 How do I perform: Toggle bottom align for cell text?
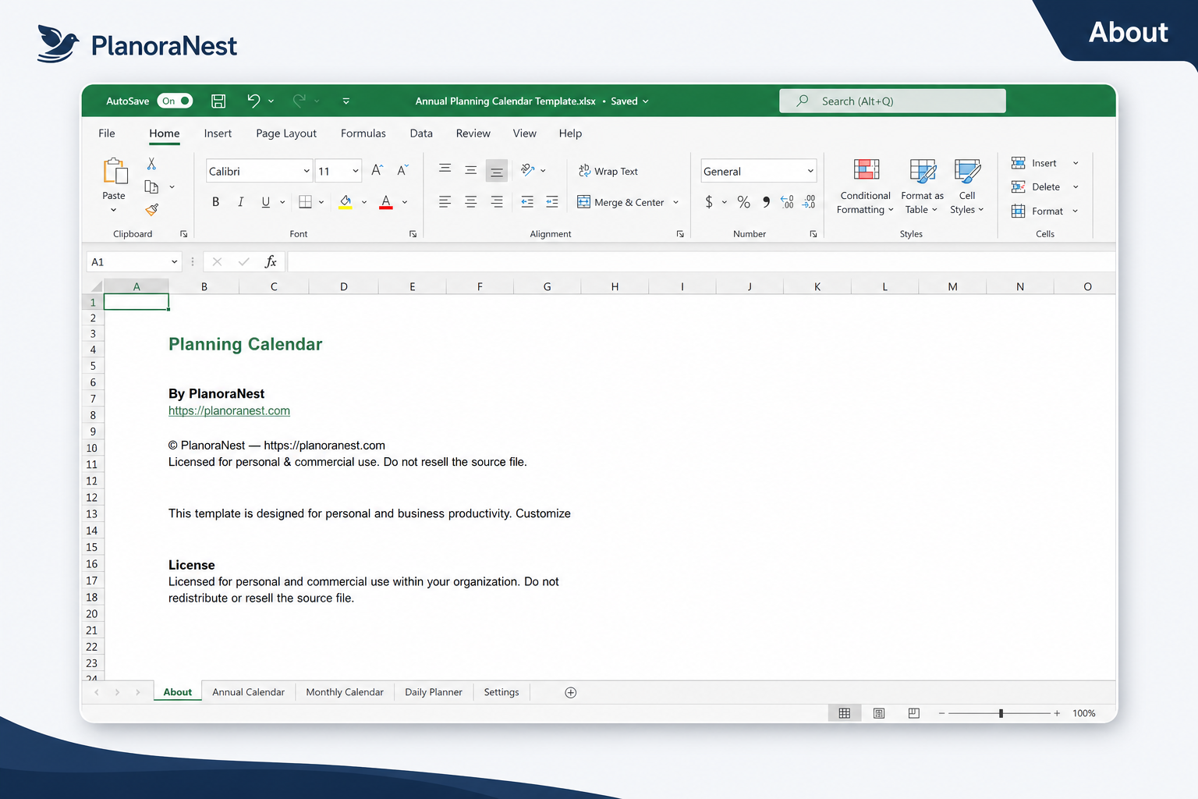click(x=496, y=171)
